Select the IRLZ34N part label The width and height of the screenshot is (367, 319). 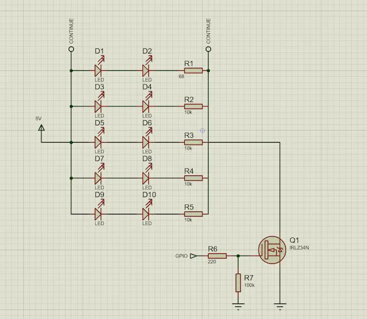[299, 248]
